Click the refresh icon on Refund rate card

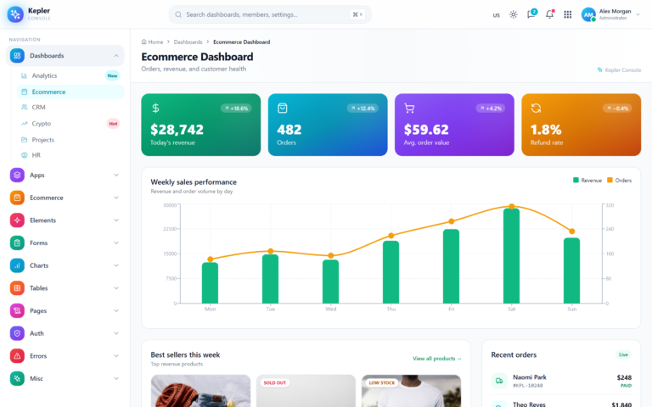[x=536, y=109]
